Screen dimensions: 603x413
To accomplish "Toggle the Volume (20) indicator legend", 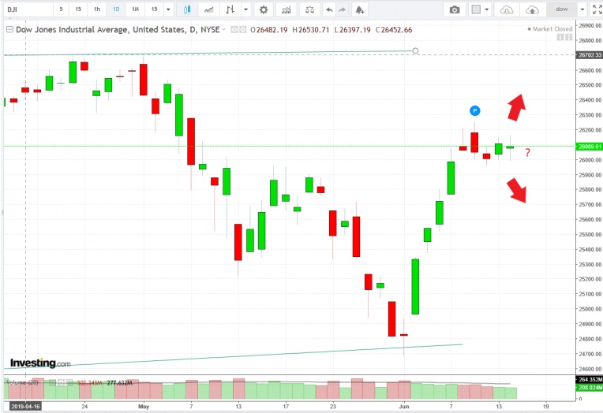I will tap(22, 382).
